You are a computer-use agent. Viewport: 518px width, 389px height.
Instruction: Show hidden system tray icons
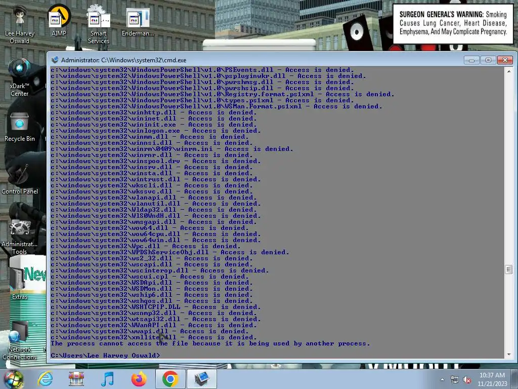(442, 379)
